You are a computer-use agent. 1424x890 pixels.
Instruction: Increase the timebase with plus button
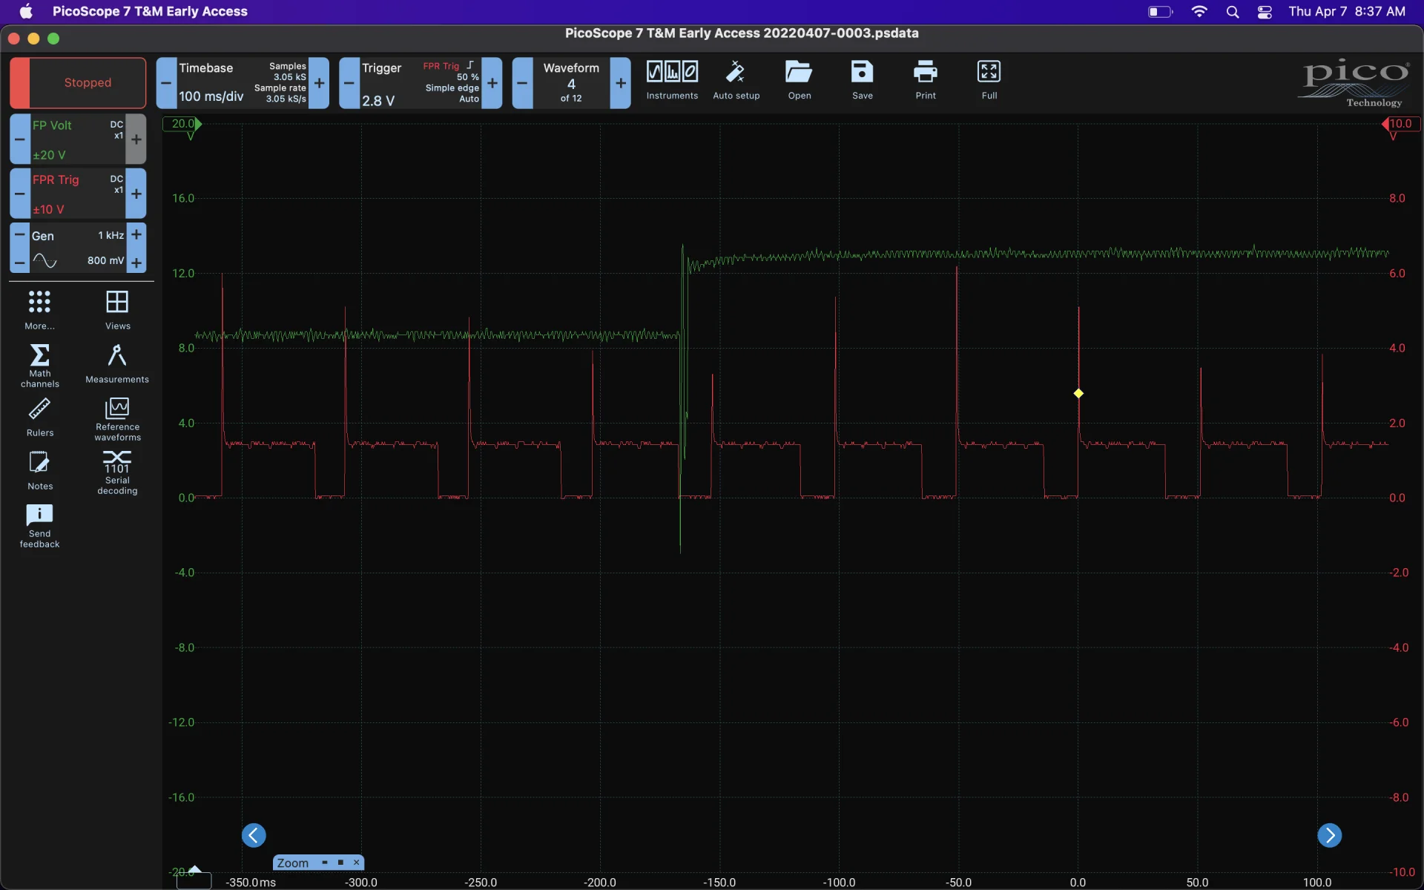(319, 83)
